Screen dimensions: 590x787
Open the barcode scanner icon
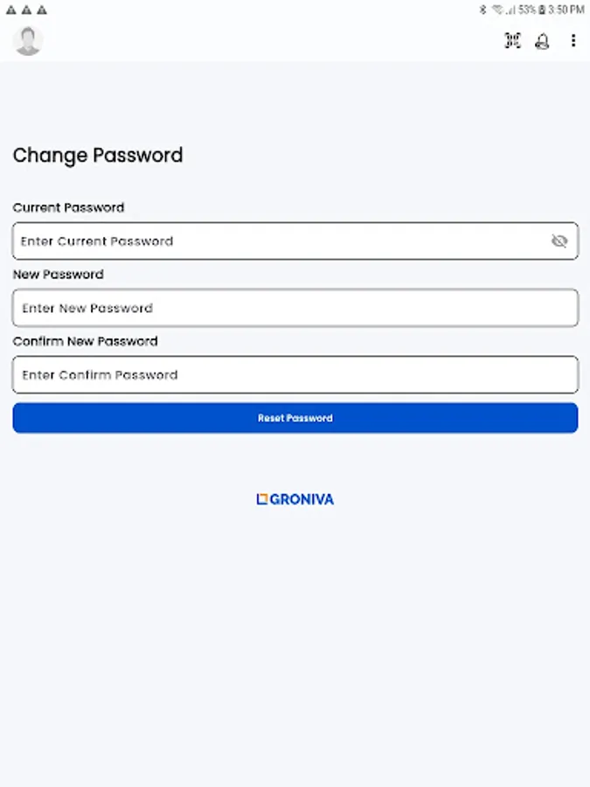[511, 40]
